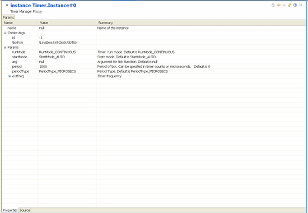Collapse the Create Args tree group
Screen dimensions: 308x213
[x=5, y=33]
